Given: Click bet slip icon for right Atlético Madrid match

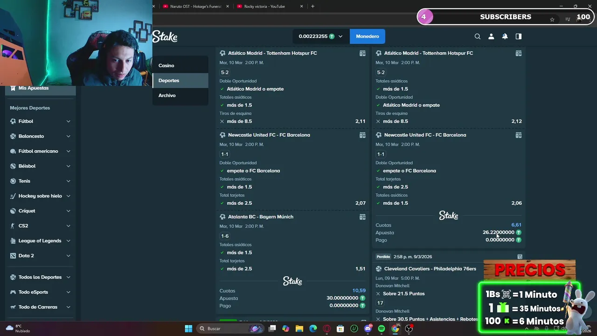Looking at the screenshot, I should 518,53.
